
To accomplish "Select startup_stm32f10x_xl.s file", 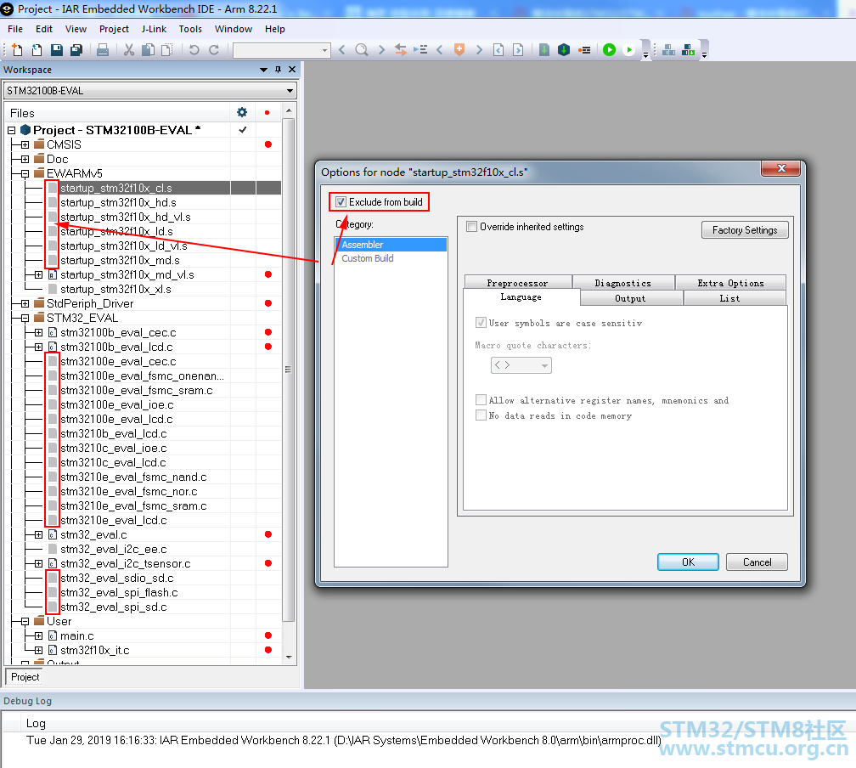I will 115,289.
